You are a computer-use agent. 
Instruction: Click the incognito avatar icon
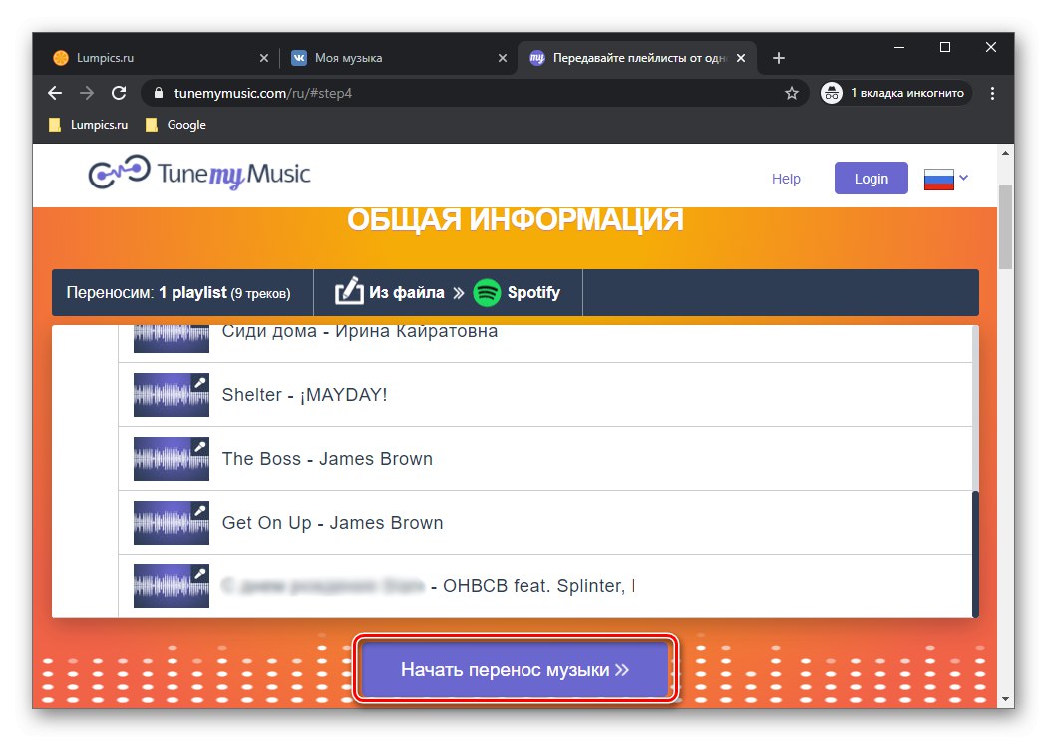[x=831, y=92]
